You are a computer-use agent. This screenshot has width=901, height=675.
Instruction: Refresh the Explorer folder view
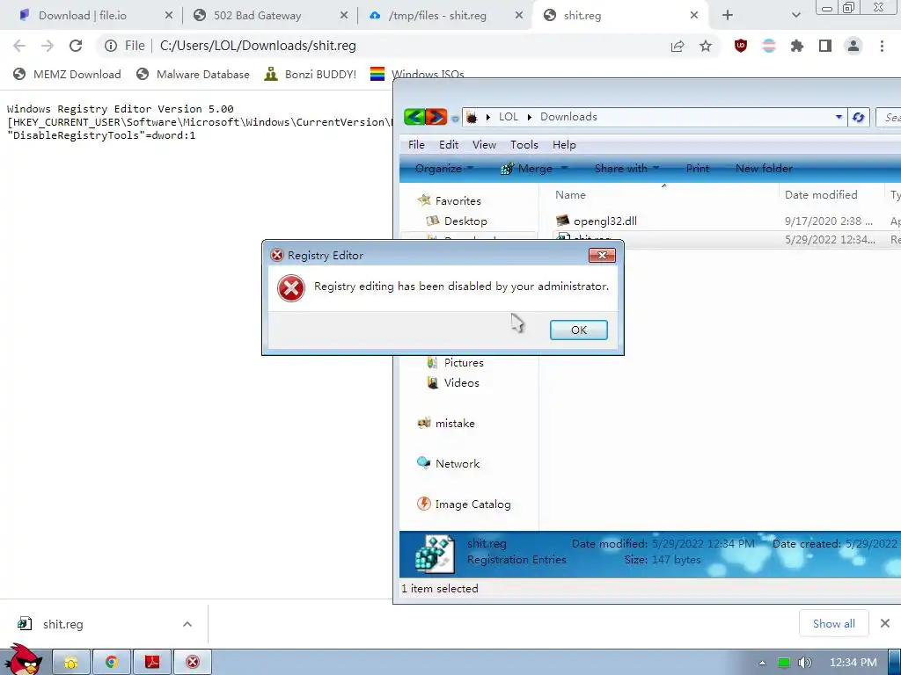tap(859, 117)
